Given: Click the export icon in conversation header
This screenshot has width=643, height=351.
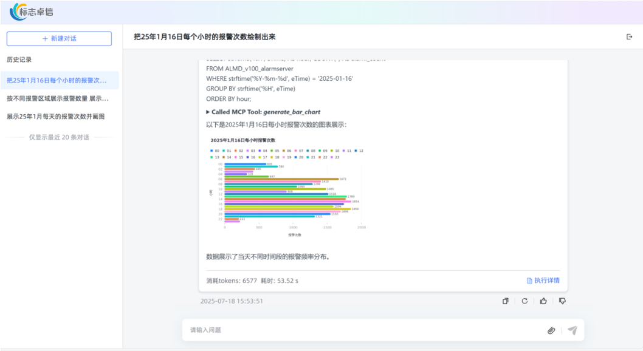Looking at the screenshot, I should coord(630,37).
